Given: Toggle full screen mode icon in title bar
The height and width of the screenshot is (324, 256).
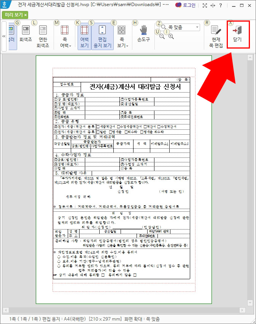Looking at the screenshot, I should coord(205,5).
